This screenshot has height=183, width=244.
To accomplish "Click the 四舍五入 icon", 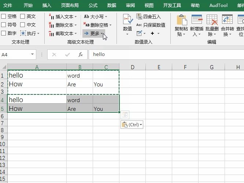I will pos(139,16).
